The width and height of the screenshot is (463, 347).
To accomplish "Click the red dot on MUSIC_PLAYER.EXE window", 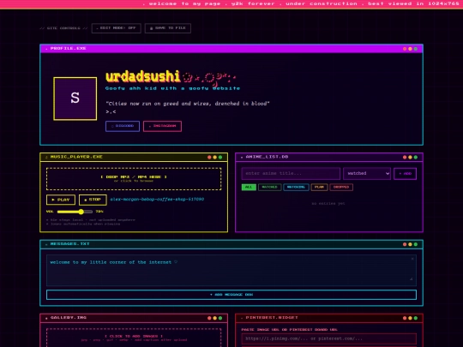I will click(x=209, y=158).
